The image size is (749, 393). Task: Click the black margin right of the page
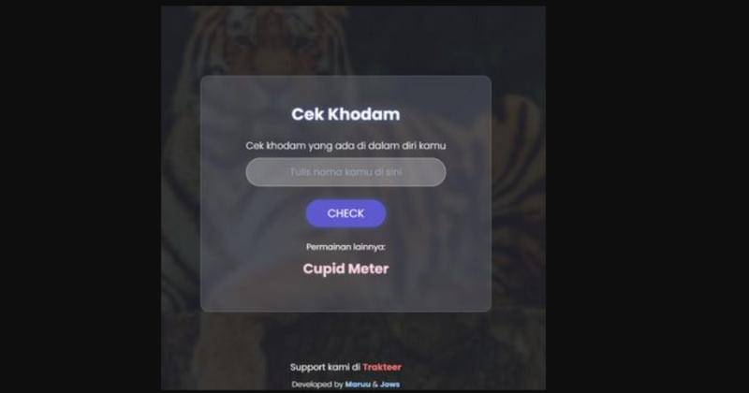coord(647,196)
